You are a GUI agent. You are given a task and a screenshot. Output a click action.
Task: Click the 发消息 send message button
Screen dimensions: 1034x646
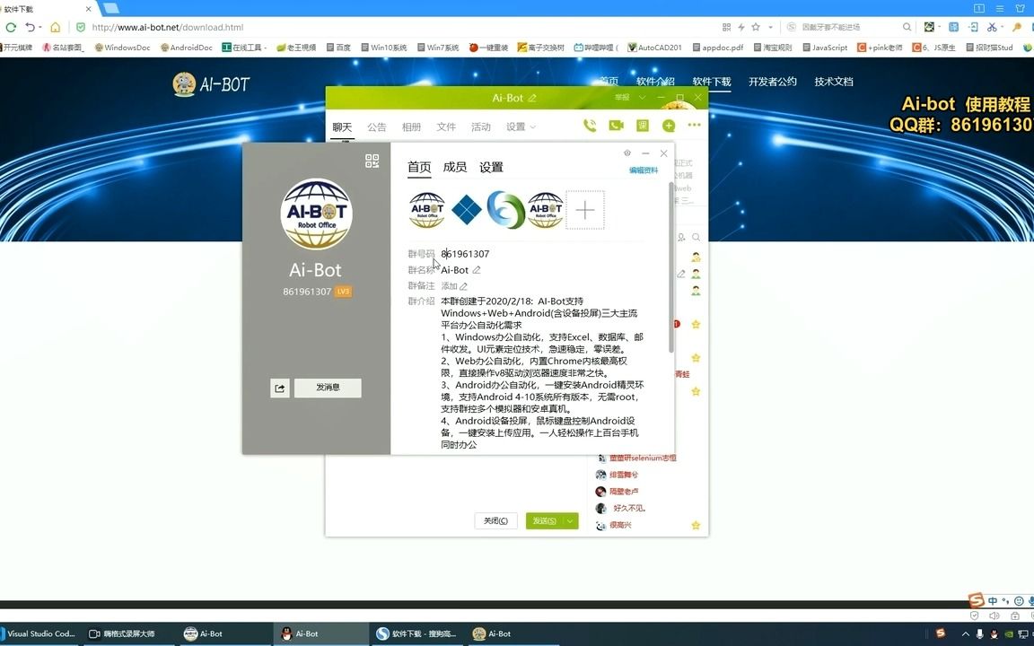328,388
